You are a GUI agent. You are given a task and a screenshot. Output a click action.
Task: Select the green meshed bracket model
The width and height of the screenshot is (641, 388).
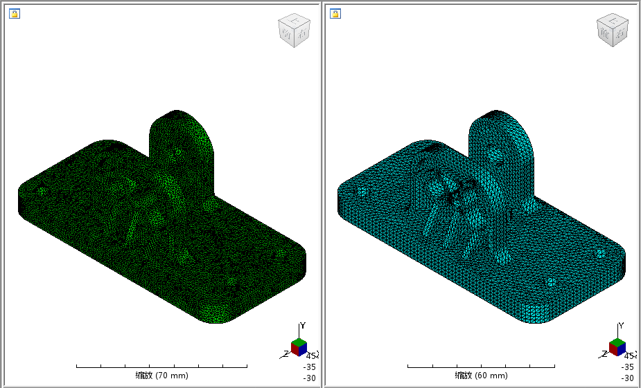[162, 216]
